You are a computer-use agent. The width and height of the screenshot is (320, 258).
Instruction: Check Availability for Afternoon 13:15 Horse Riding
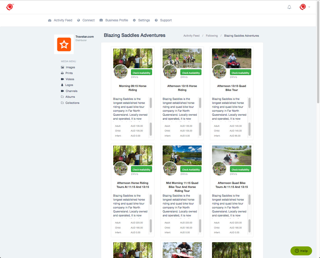click(191, 73)
